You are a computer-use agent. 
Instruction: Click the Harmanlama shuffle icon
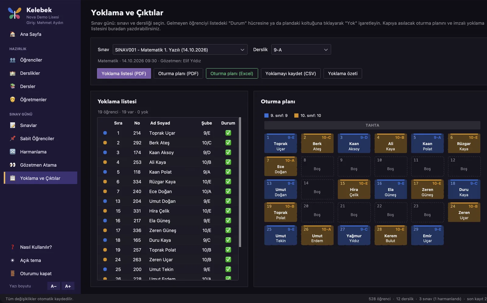[x=12, y=152]
